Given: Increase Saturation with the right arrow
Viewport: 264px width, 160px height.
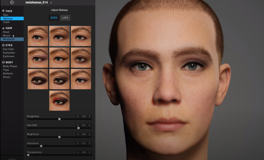Looking at the screenshot, I should tap(90, 143).
